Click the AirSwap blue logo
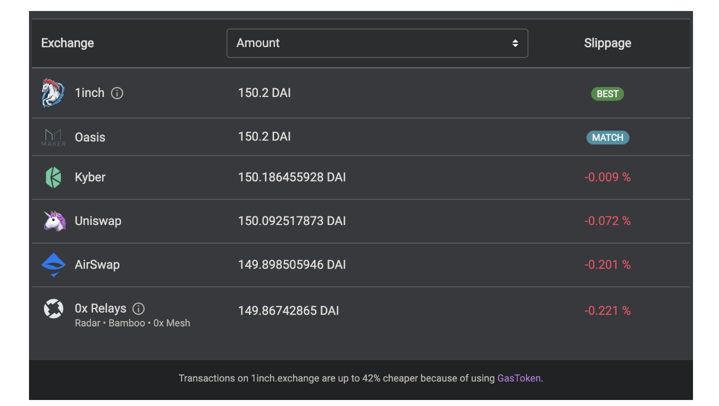Image resolution: width=719 pixels, height=406 pixels. tap(53, 265)
